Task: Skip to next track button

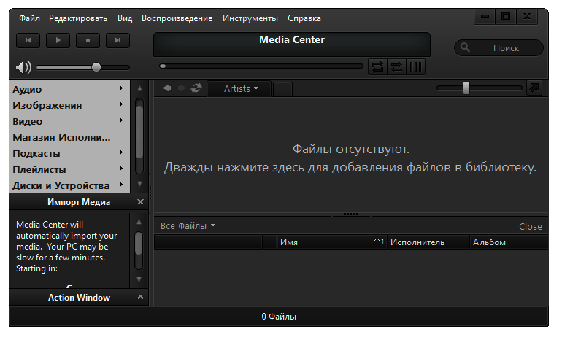Action: (x=118, y=40)
